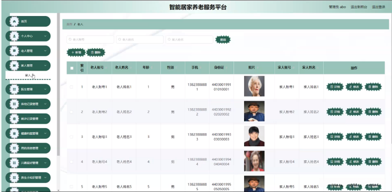Click 删除 for 老人姓名4 row
392x192 pixels.
(373, 162)
